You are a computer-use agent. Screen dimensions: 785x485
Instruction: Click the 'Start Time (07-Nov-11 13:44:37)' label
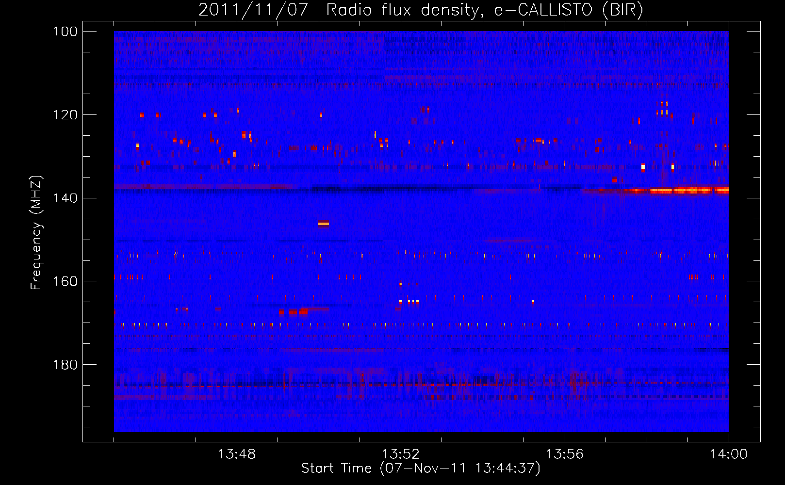pos(421,469)
